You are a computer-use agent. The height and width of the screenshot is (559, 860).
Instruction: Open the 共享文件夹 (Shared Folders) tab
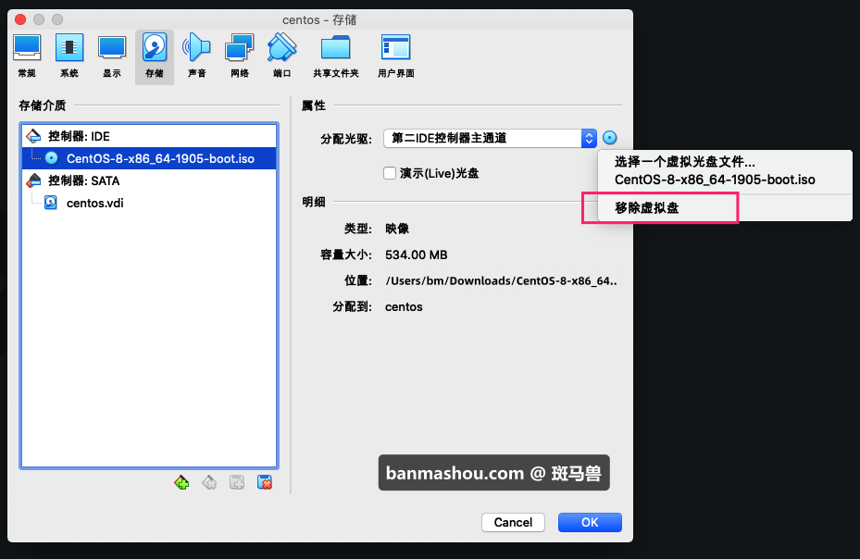click(x=336, y=56)
